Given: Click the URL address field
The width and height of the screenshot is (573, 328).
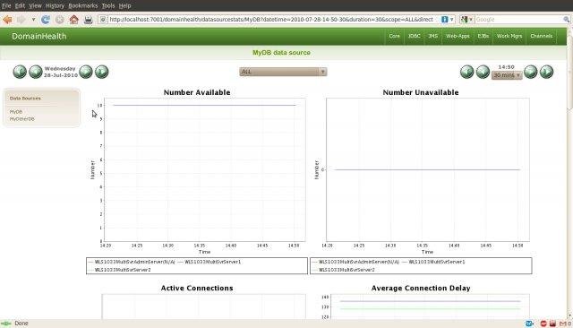Looking at the screenshot, I should [x=272, y=20].
